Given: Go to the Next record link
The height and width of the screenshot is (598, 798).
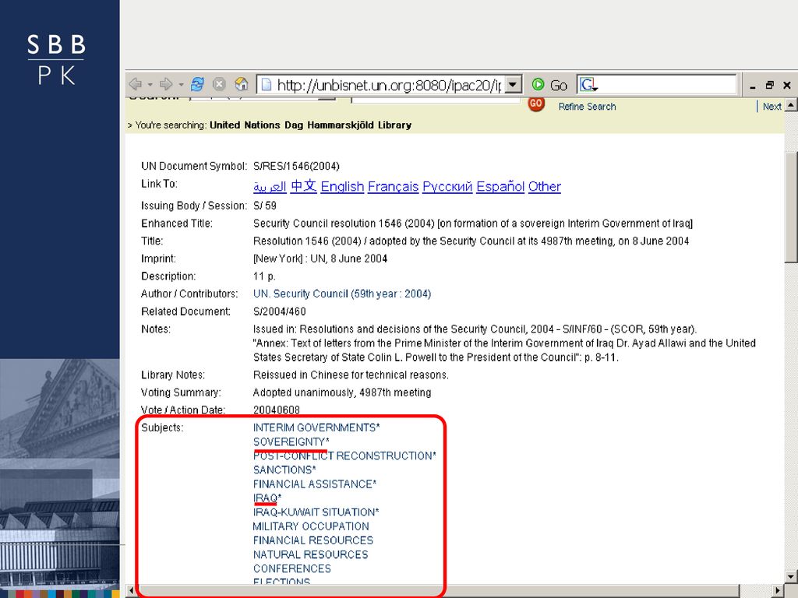Looking at the screenshot, I should 772,107.
